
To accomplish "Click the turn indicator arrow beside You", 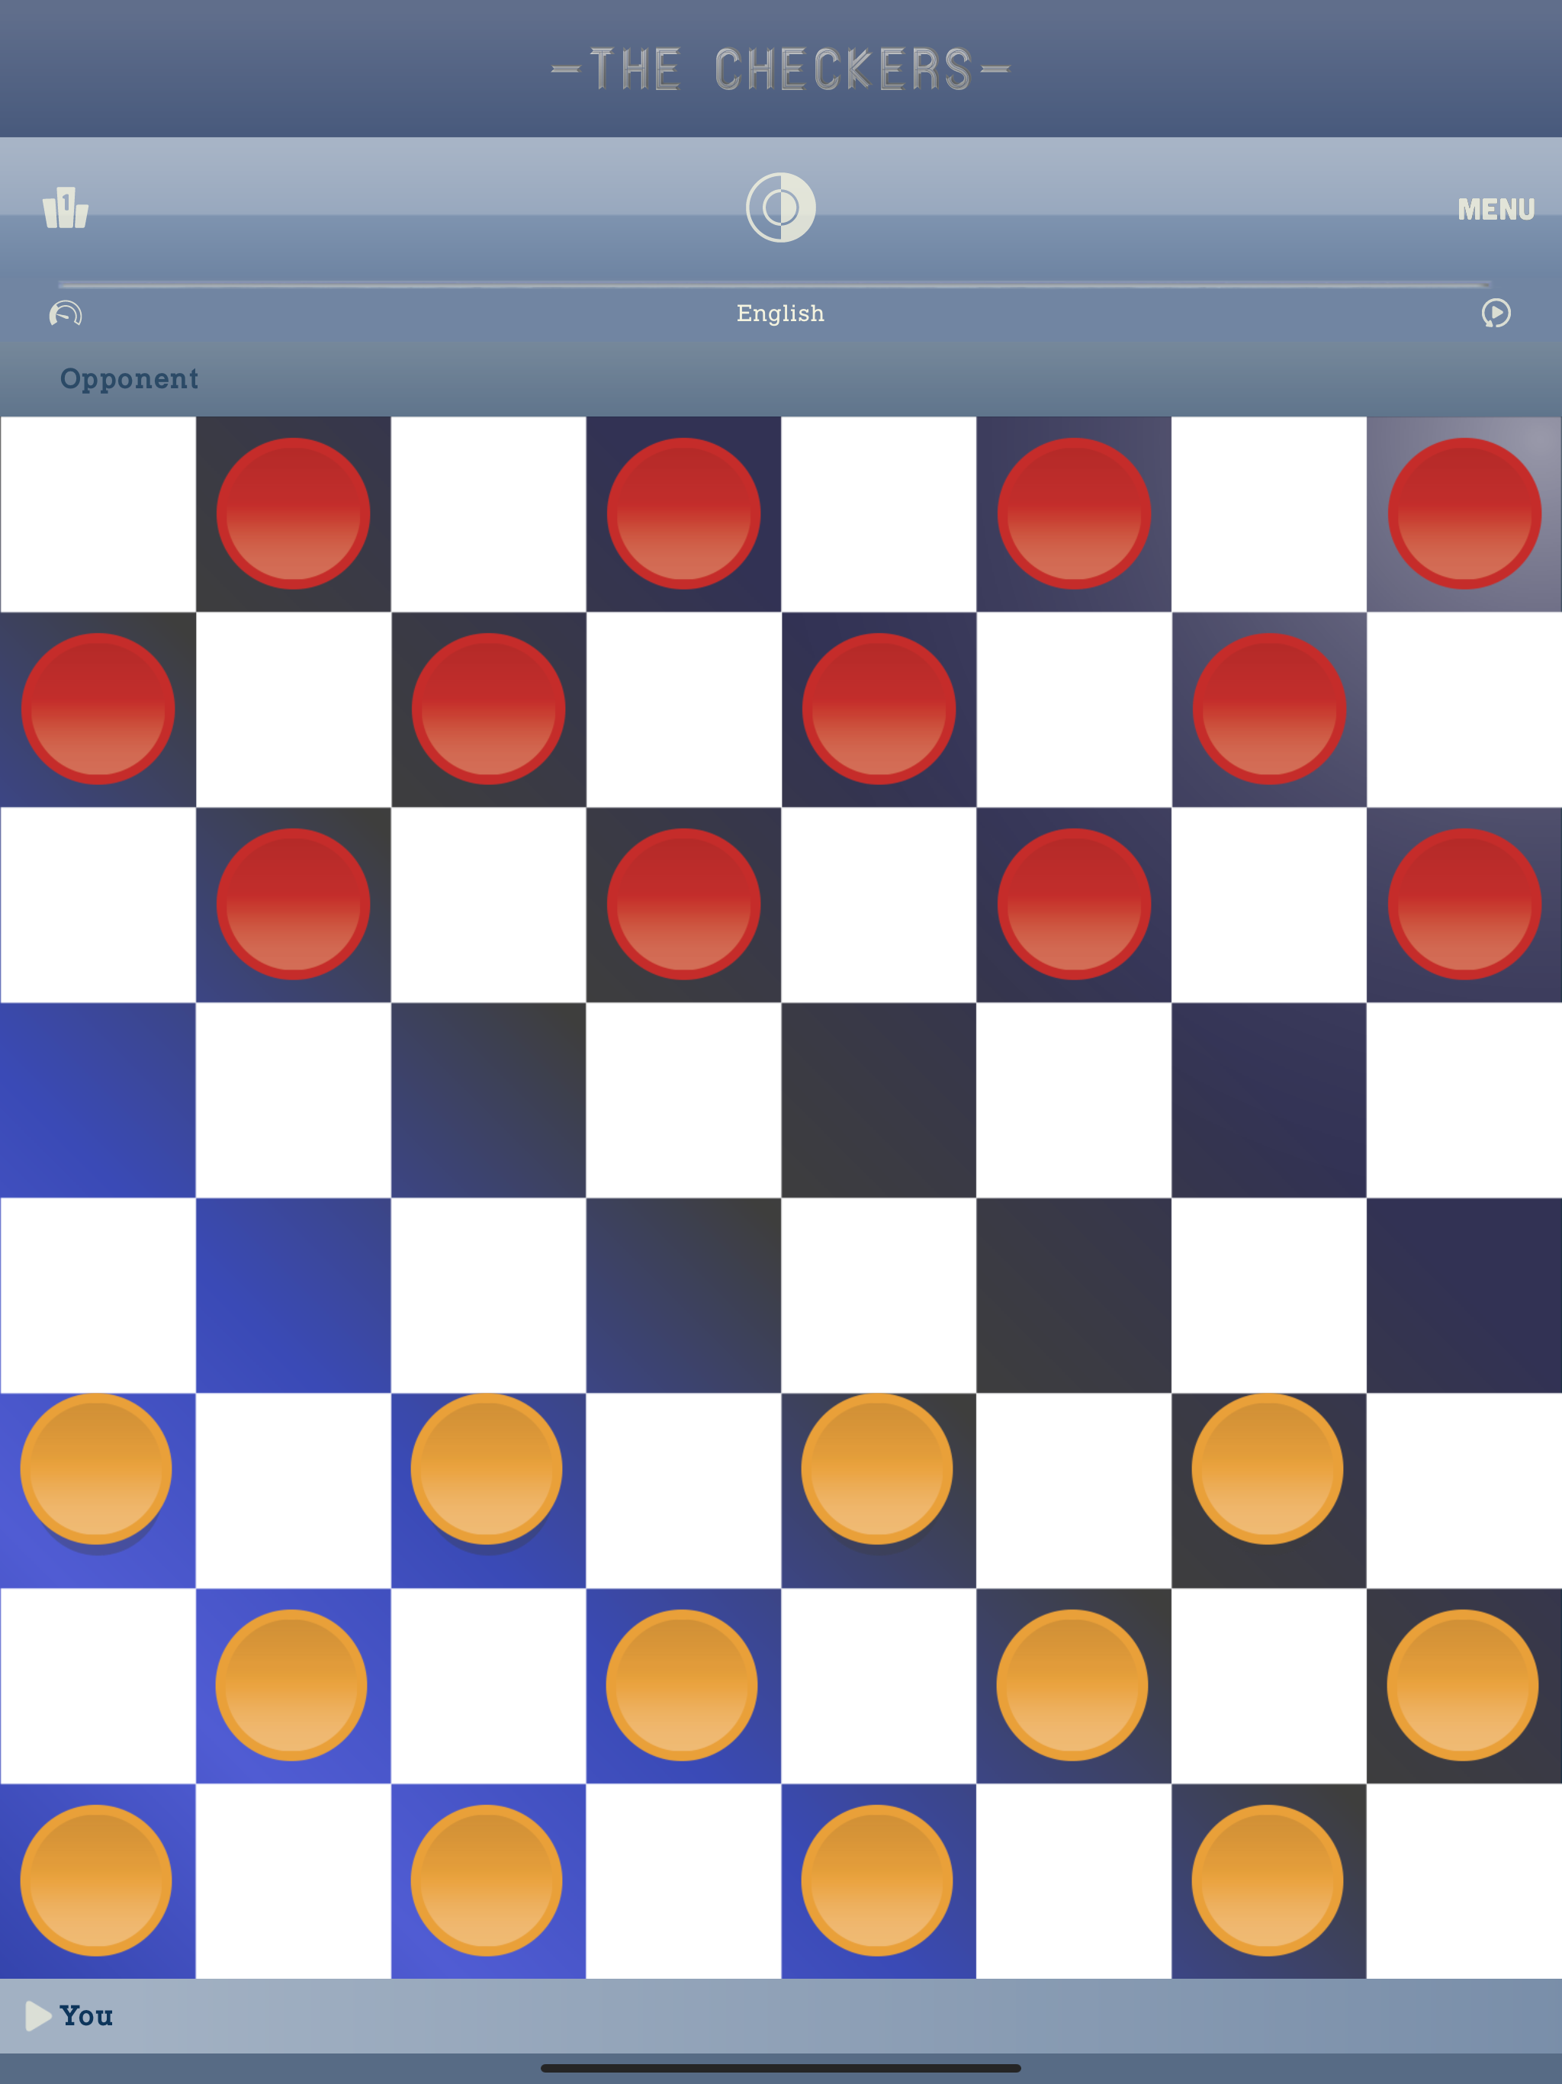I will (37, 2015).
